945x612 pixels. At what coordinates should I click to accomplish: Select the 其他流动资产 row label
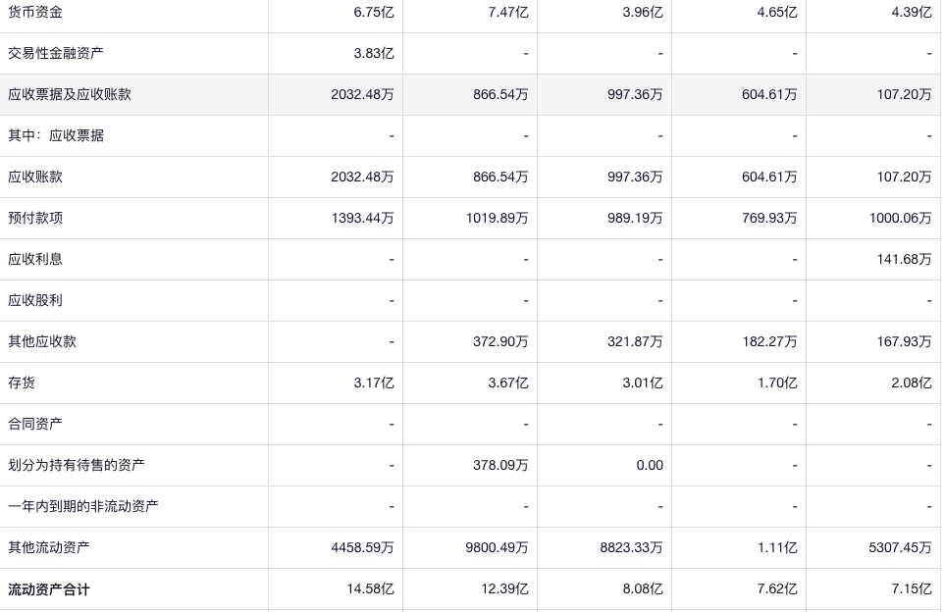click(49, 547)
